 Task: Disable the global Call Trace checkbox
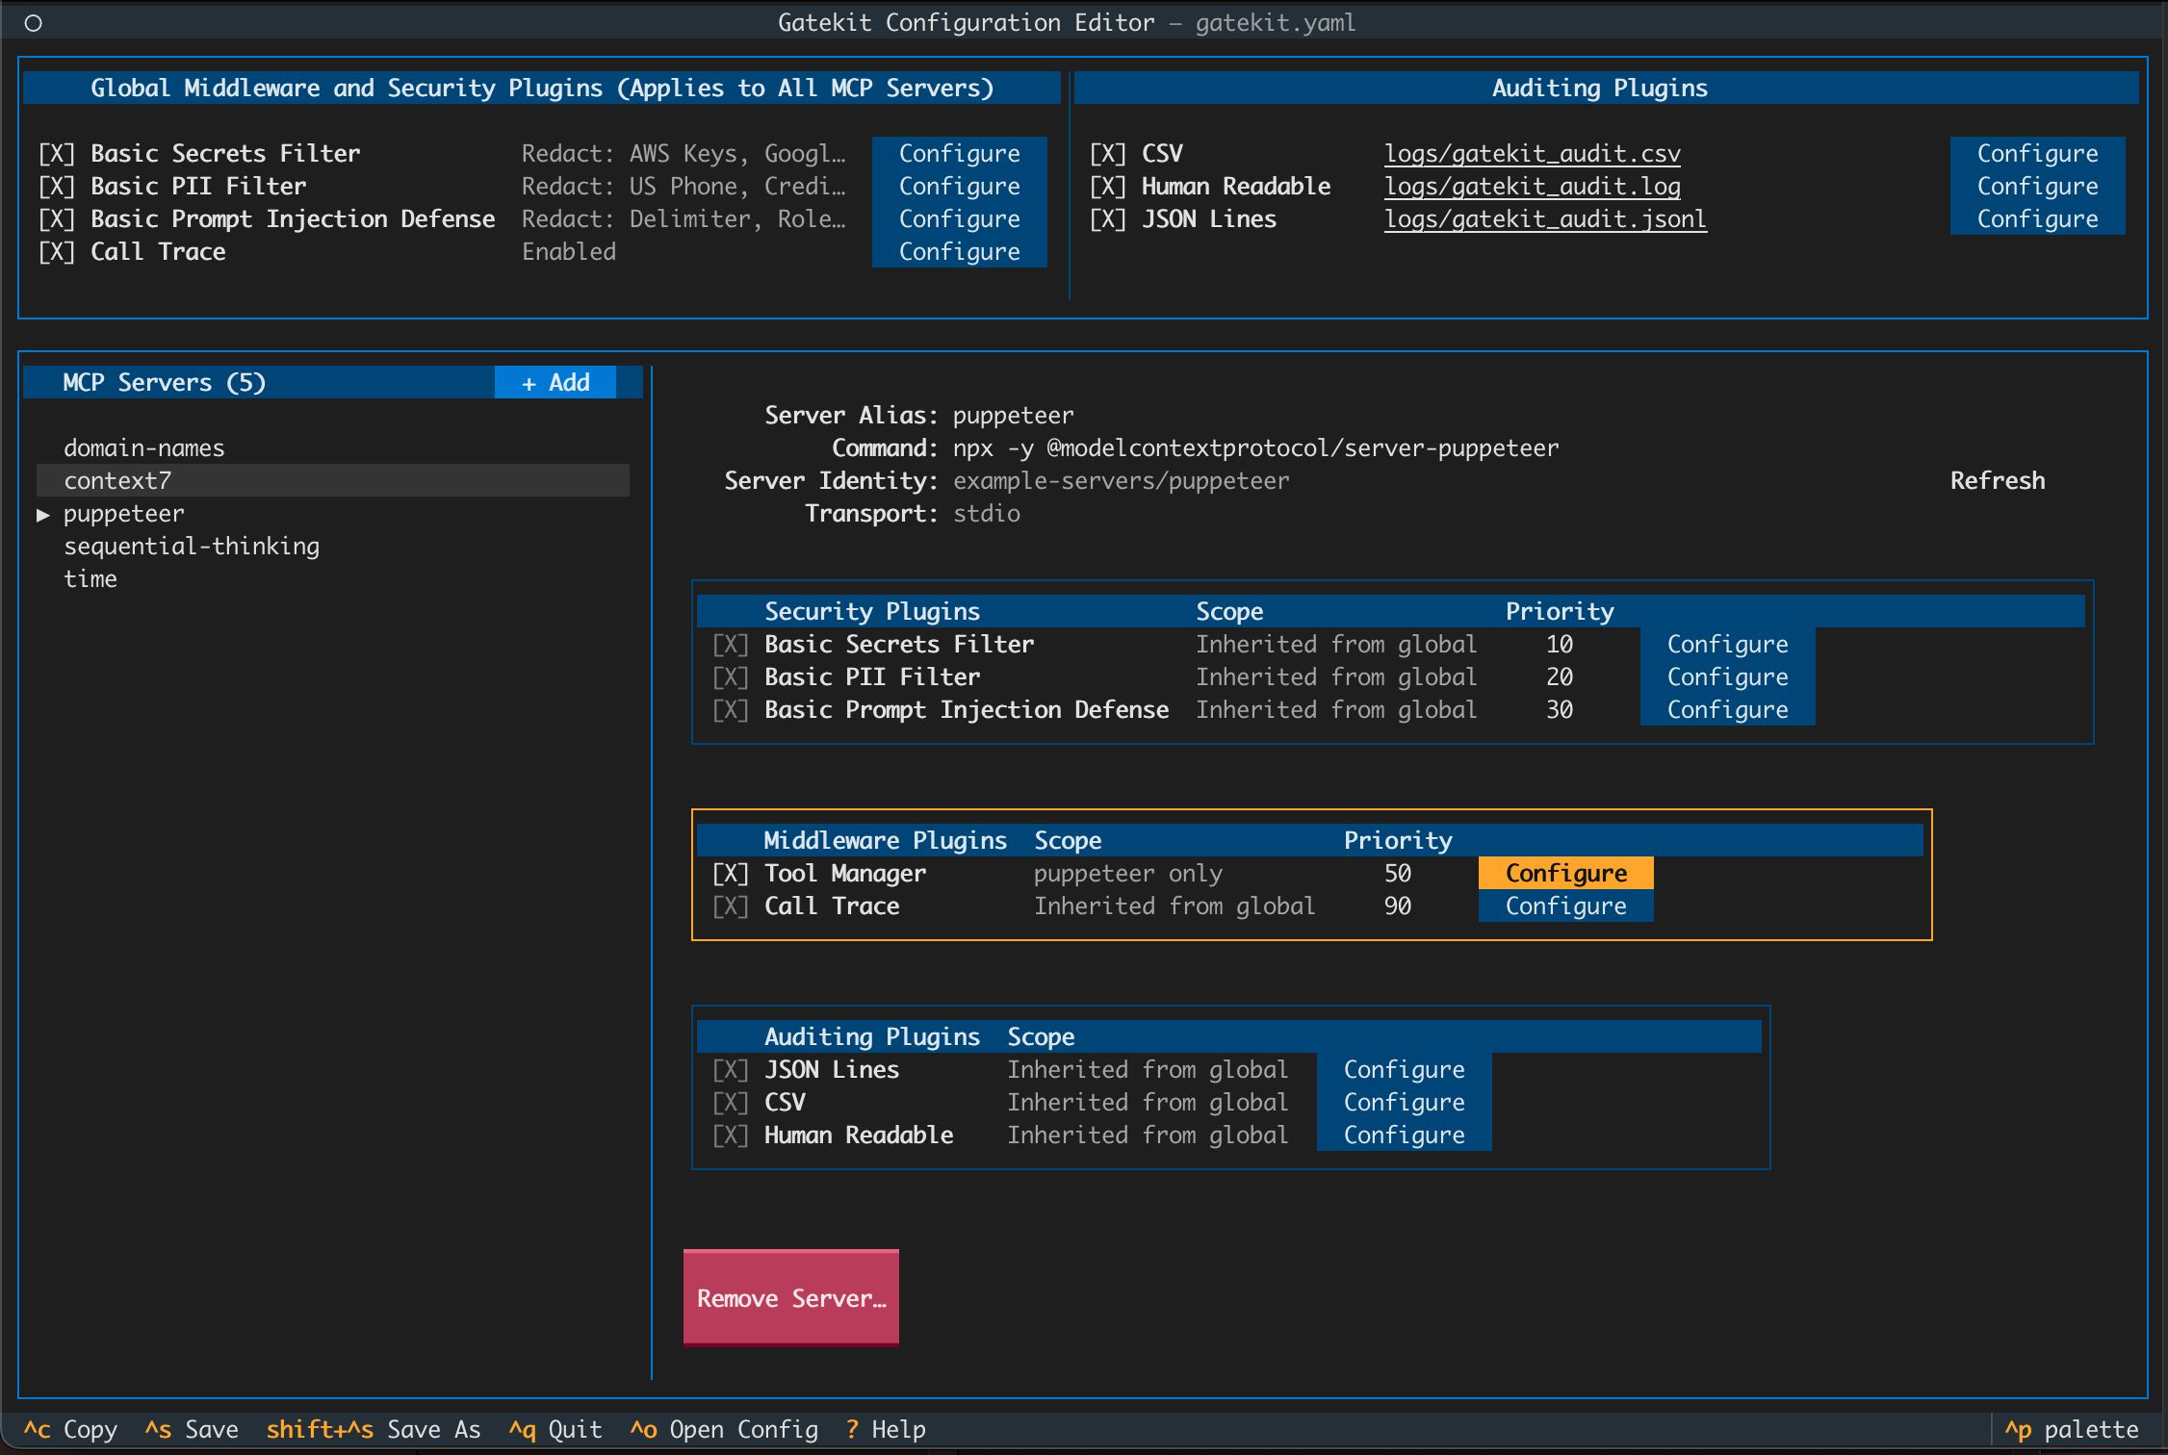57,252
